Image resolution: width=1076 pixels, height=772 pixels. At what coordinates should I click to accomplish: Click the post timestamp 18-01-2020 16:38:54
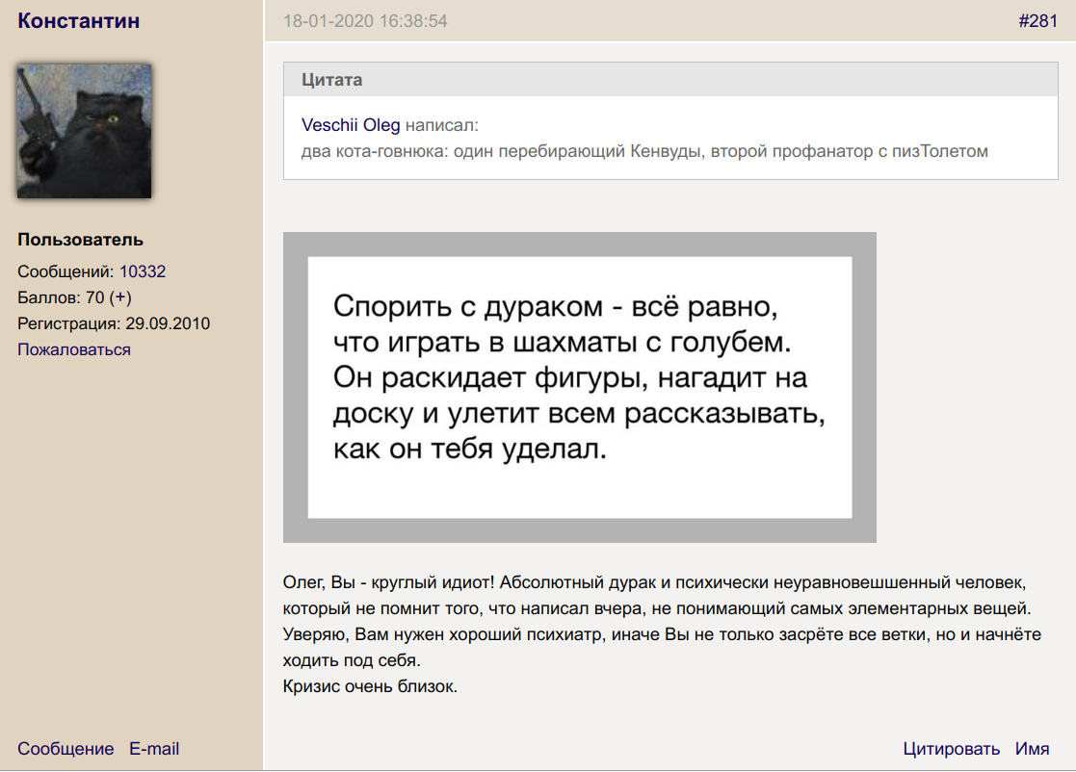click(x=365, y=21)
